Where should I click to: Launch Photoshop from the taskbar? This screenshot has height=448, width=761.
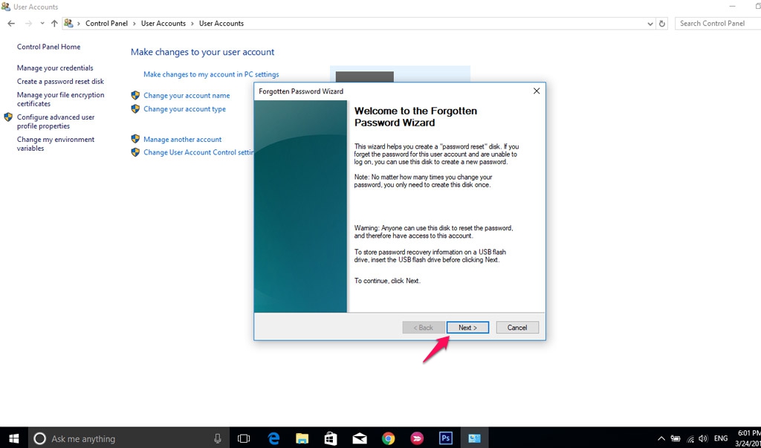pos(446,438)
